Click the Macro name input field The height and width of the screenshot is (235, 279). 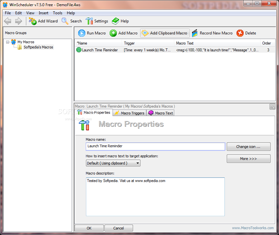click(155, 146)
